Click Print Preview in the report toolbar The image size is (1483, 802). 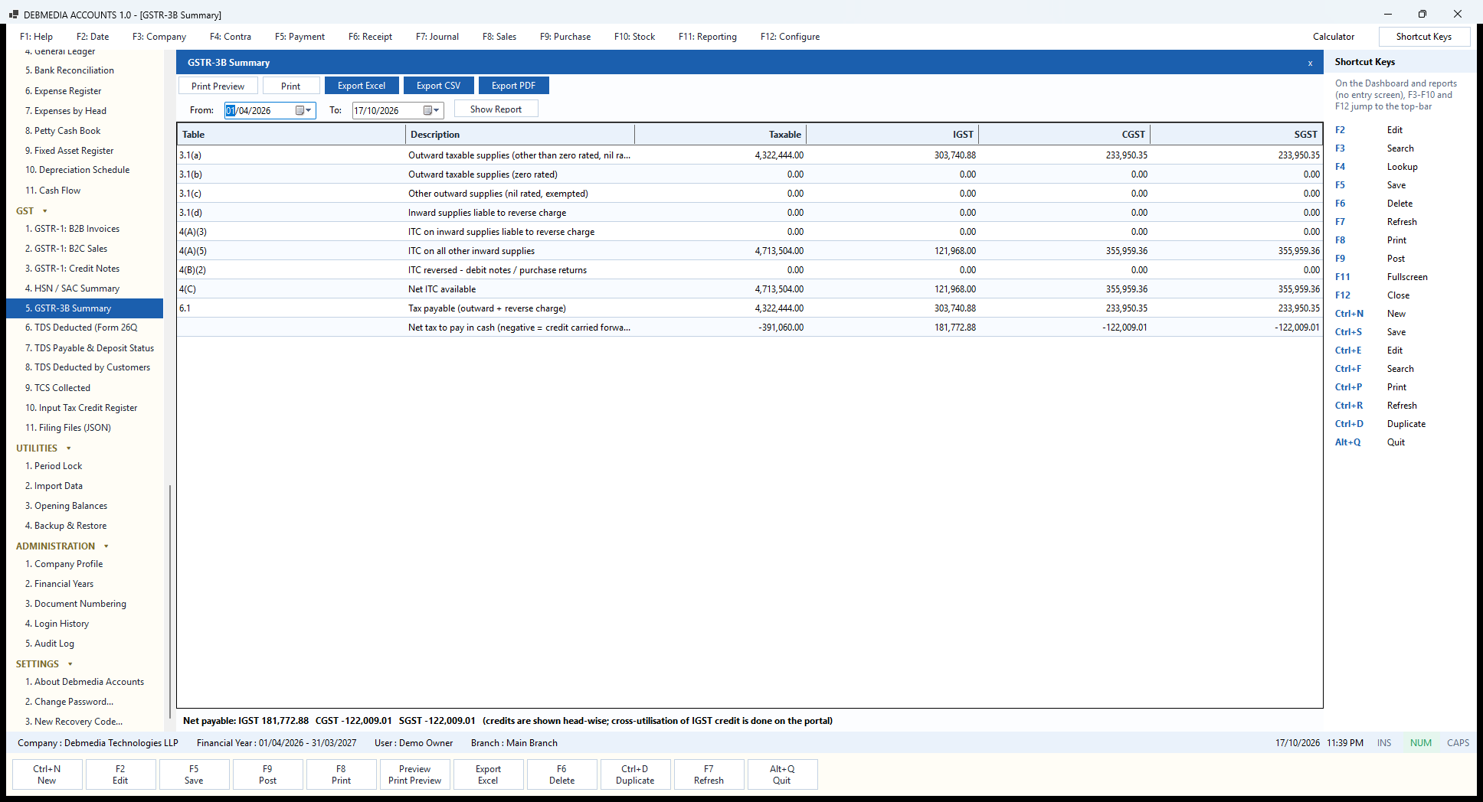(218, 86)
